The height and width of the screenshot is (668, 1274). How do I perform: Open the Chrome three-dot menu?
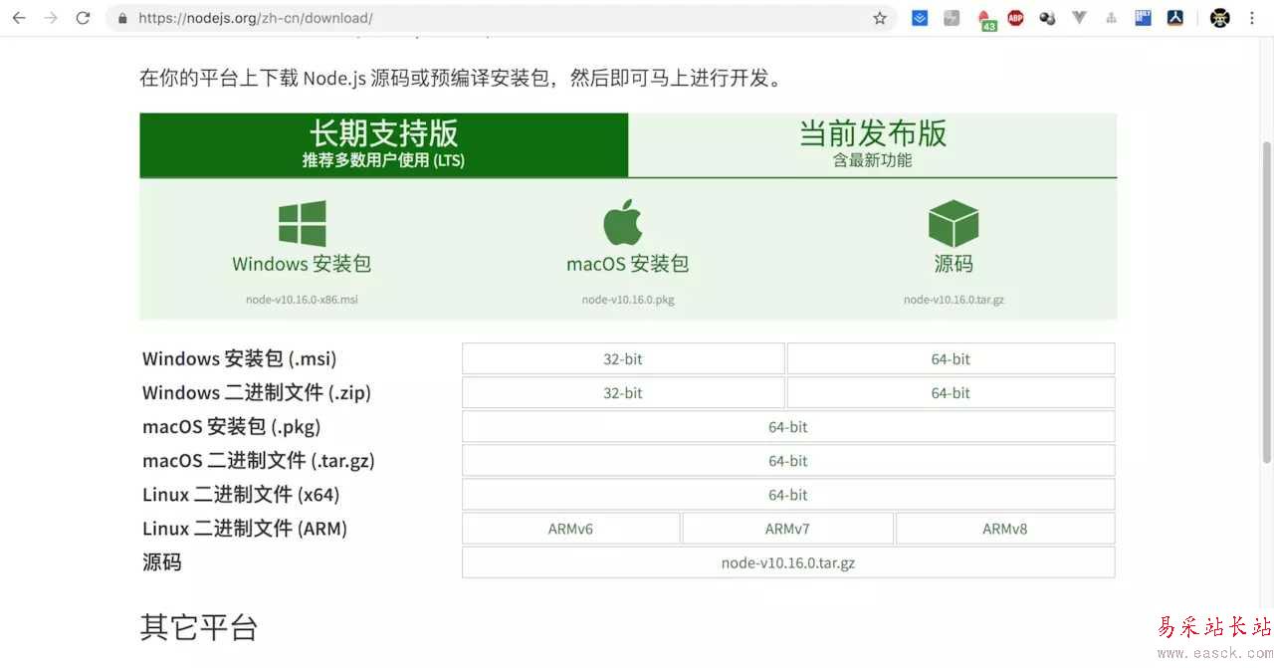tap(1252, 18)
